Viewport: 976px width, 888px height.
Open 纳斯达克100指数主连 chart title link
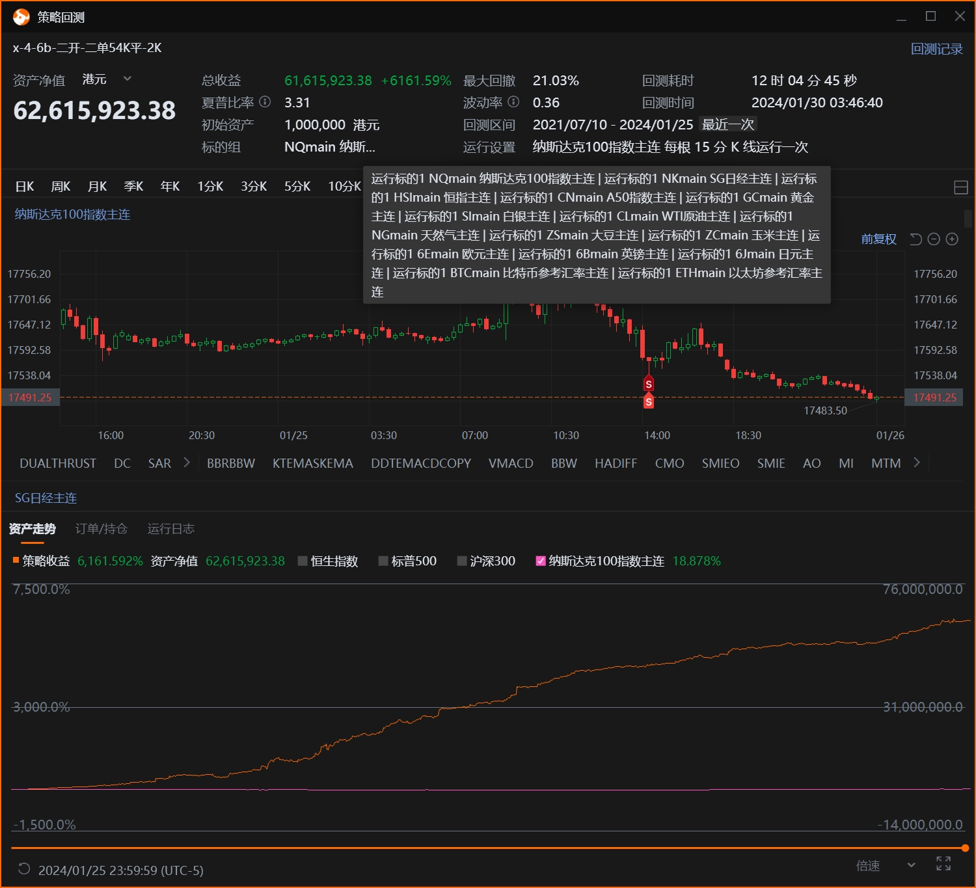[72, 215]
